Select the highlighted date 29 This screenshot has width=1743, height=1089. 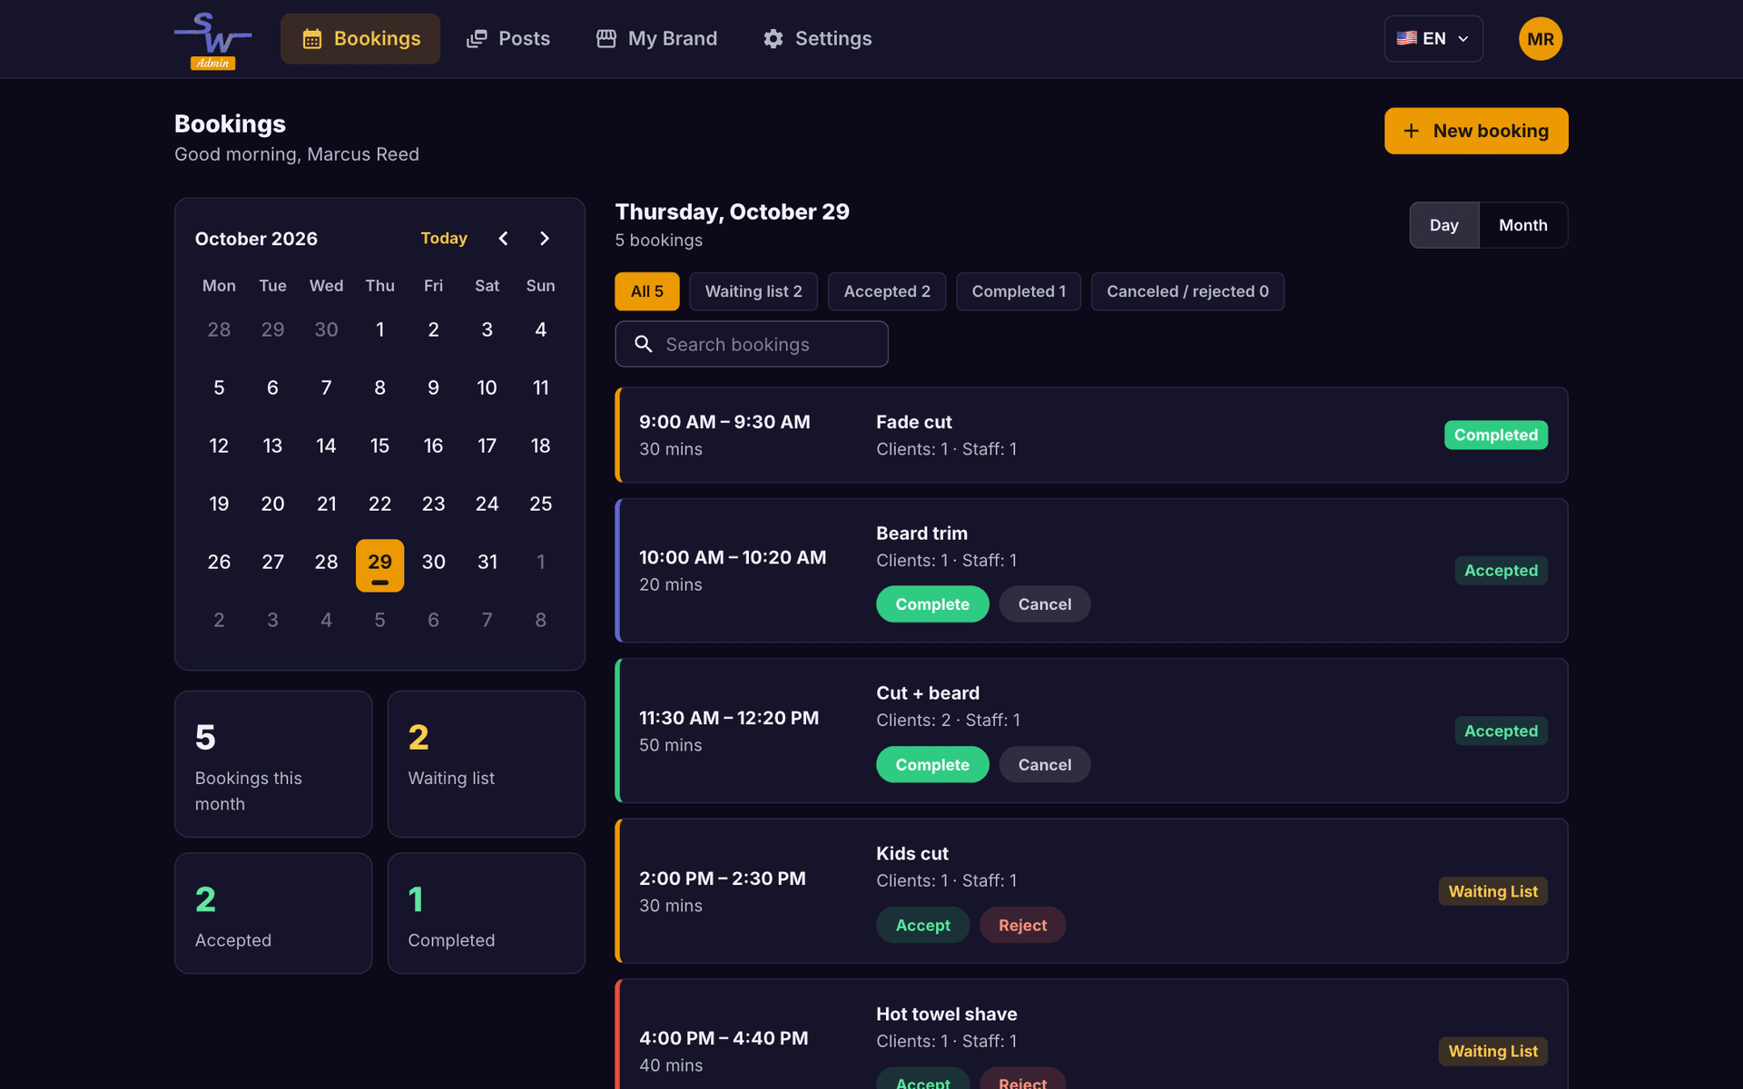pyautogui.click(x=379, y=565)
